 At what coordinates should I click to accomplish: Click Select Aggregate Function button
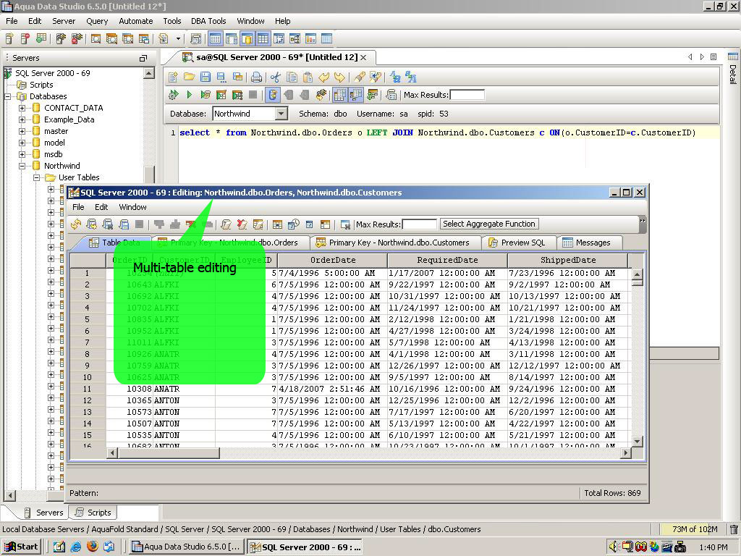(x=489, y=224)
